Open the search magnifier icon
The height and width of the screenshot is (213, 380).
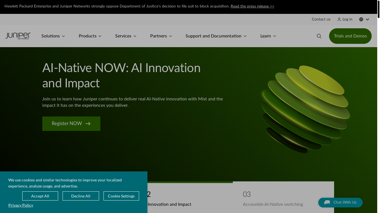pos(319,36)
